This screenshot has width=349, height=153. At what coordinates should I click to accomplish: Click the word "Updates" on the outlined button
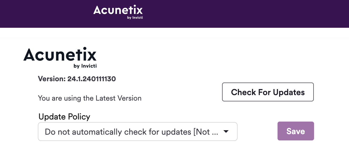(x=289, y=92)
